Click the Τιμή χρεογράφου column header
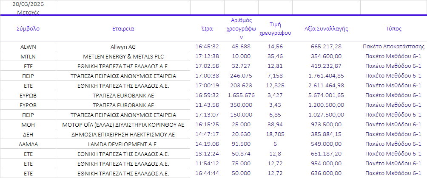This screenshot has height=178, width=427. coord(275,29)
